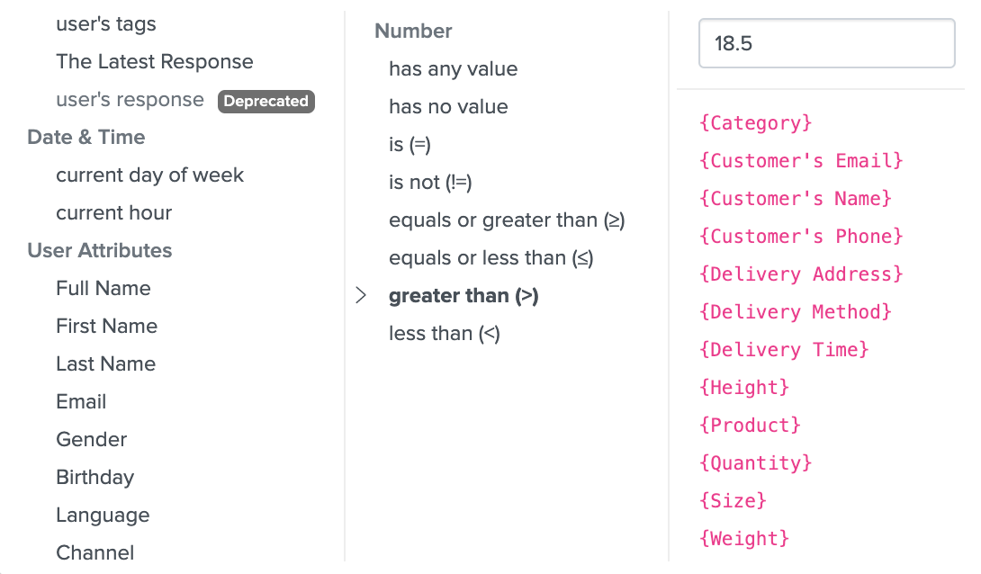Image resolution: width=981 pixels, height=574 pixels.
Task: Insert the {Category} variable
Action: point(755,123)
